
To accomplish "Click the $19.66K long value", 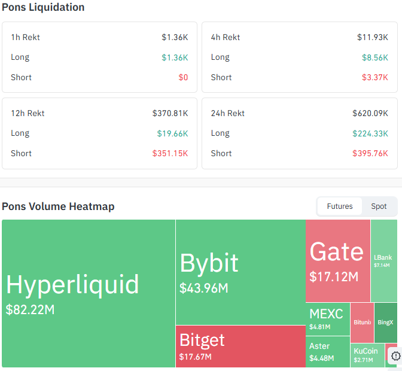I will 172,133.
